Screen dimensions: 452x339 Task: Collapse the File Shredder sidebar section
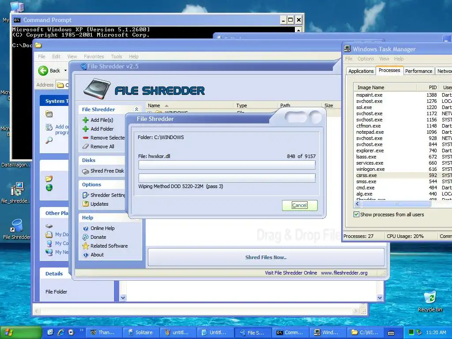pos(137,109)
